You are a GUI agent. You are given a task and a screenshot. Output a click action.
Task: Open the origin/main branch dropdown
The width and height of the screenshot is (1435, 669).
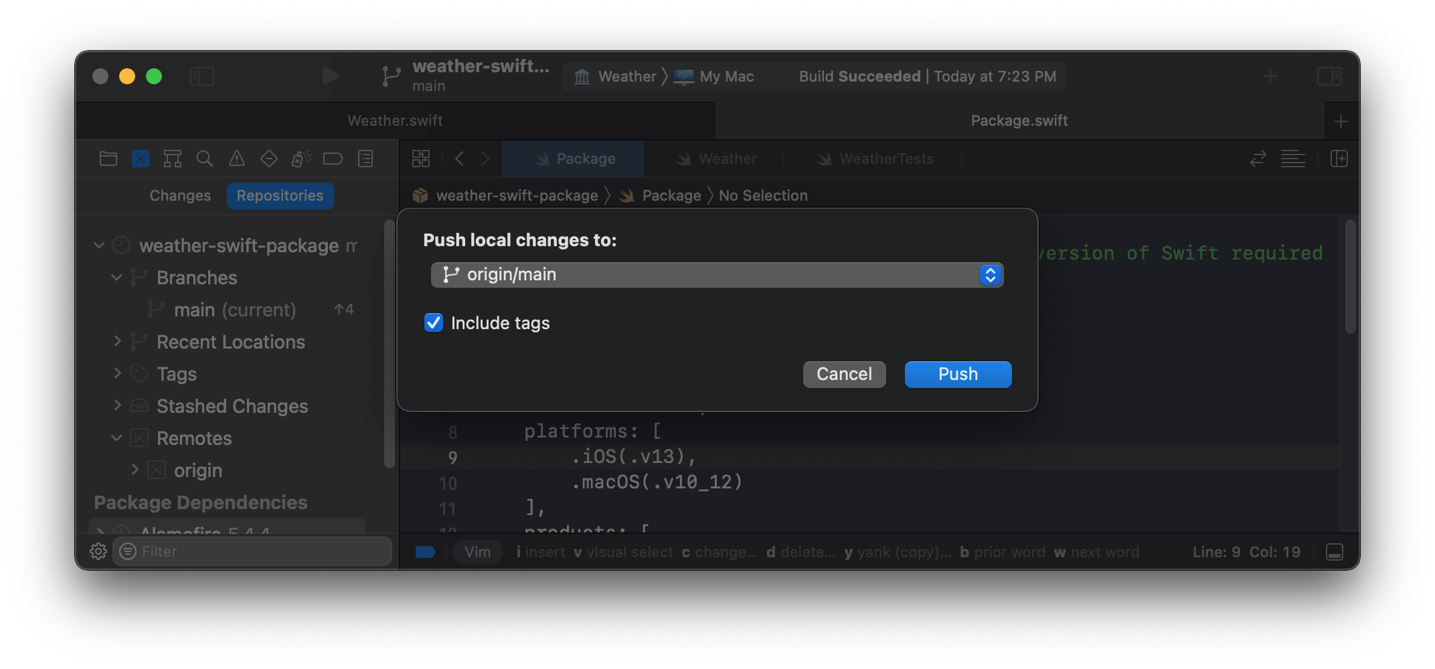(x=717, y=275)
